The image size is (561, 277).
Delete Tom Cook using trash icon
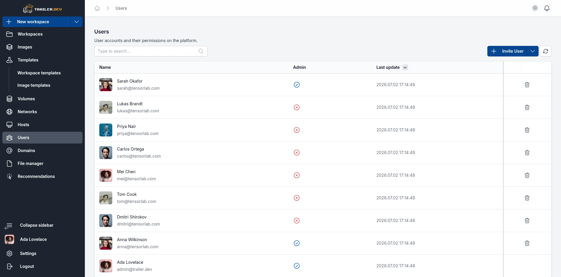pyautogui.click(x=527, y=198)
